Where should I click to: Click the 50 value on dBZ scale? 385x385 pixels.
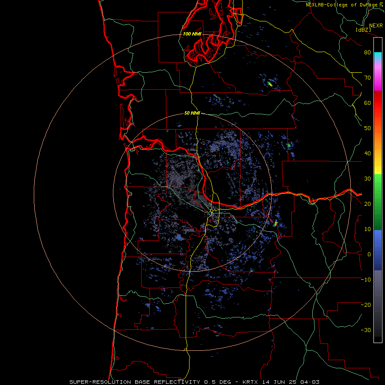(367, 128)
